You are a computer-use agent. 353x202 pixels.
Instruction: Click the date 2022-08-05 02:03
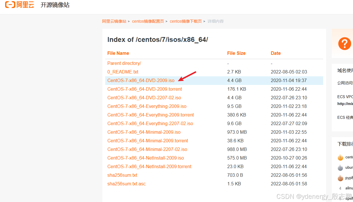[x=289, y=72]
